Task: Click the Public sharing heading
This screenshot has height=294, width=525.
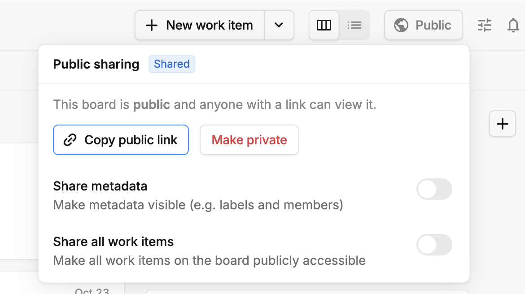Action: click(96, 64)
